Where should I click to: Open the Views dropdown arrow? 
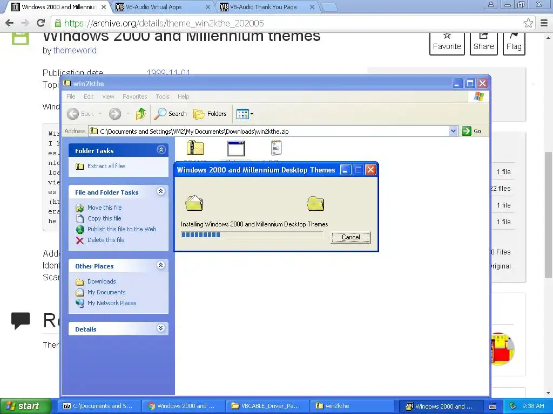coord(252,114)
